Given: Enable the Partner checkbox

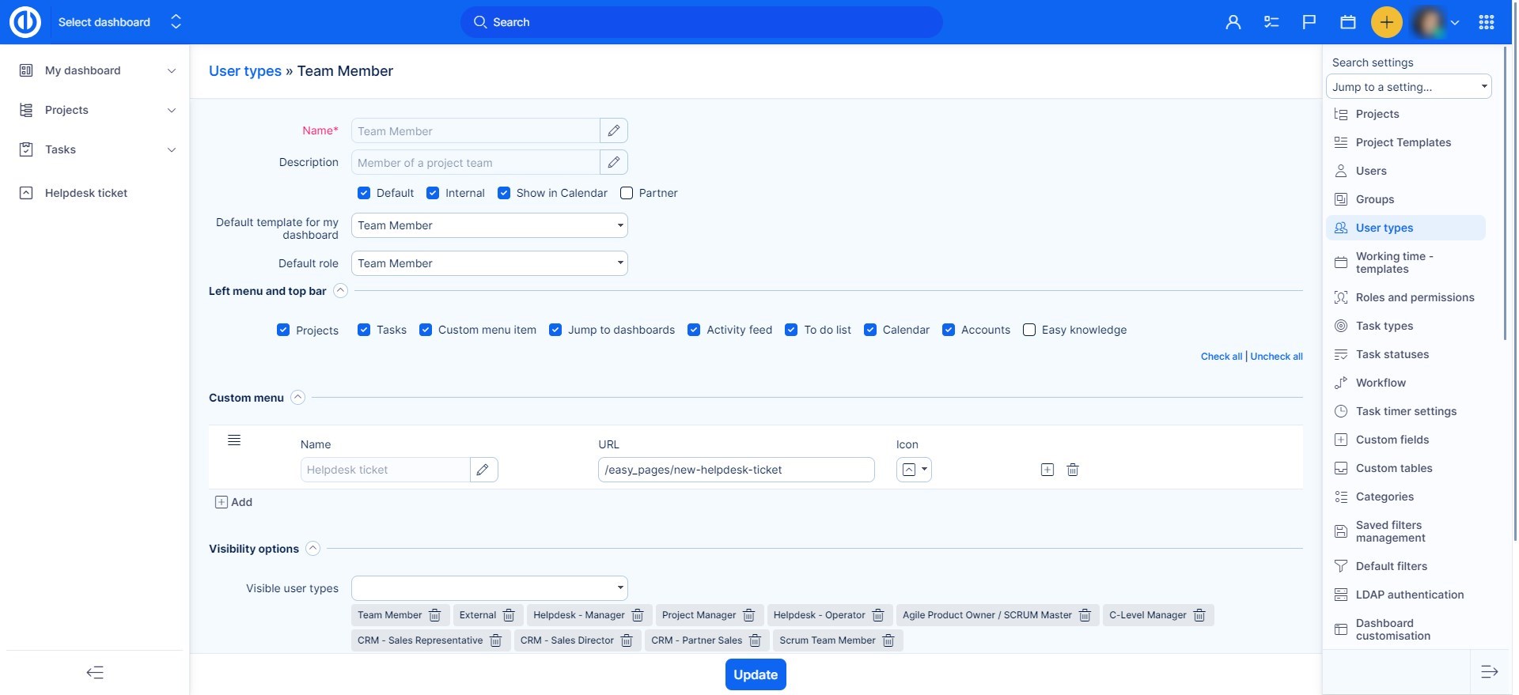Looking at the screenshot, I should pos(627,193).
